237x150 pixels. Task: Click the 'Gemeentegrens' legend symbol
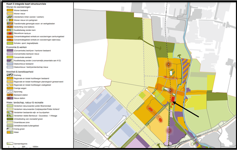(x=10, y=144)
